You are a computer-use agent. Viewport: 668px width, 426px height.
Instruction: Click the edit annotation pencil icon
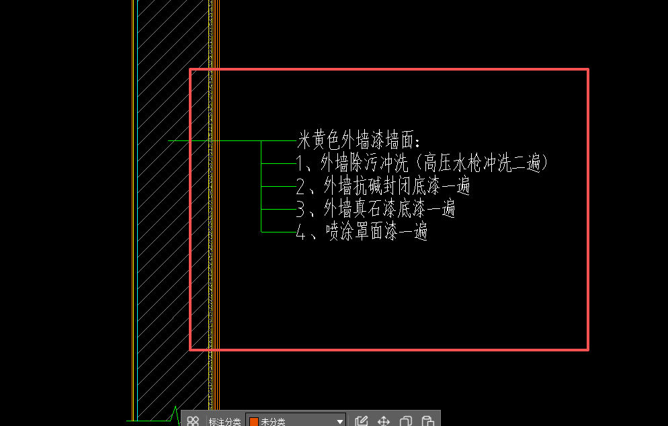coord(362,421)
